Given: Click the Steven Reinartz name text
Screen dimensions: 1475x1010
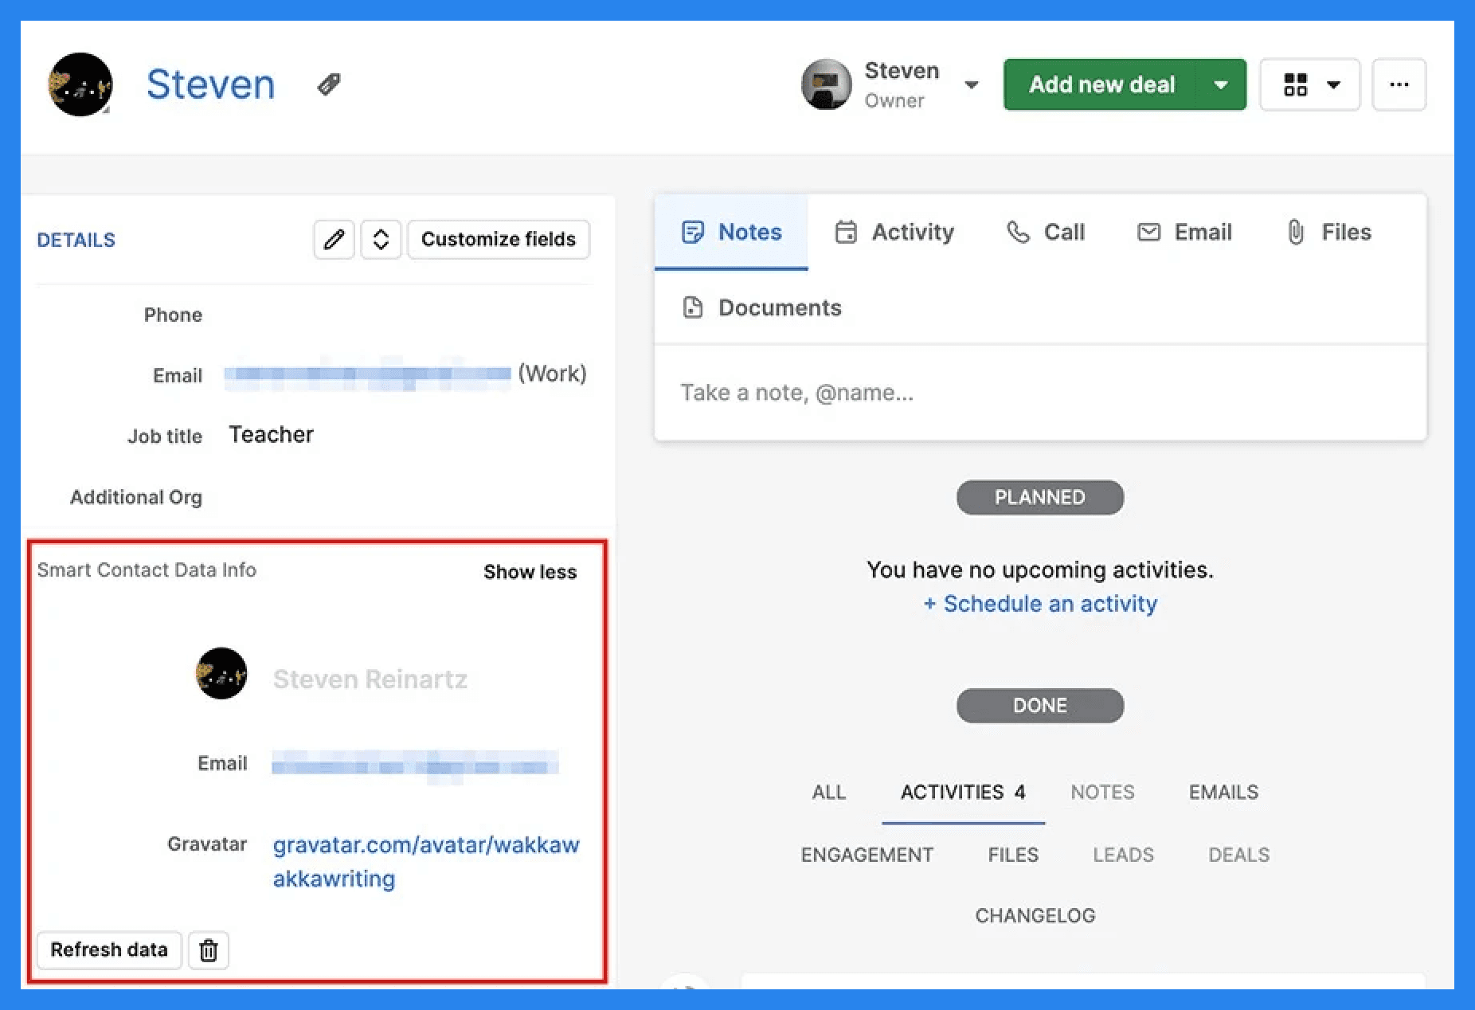Looking at the screenshot, I should (x=370, y=679).
